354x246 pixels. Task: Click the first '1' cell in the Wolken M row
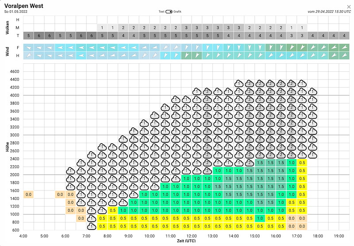pyautogui.click(x=102, y=28)
